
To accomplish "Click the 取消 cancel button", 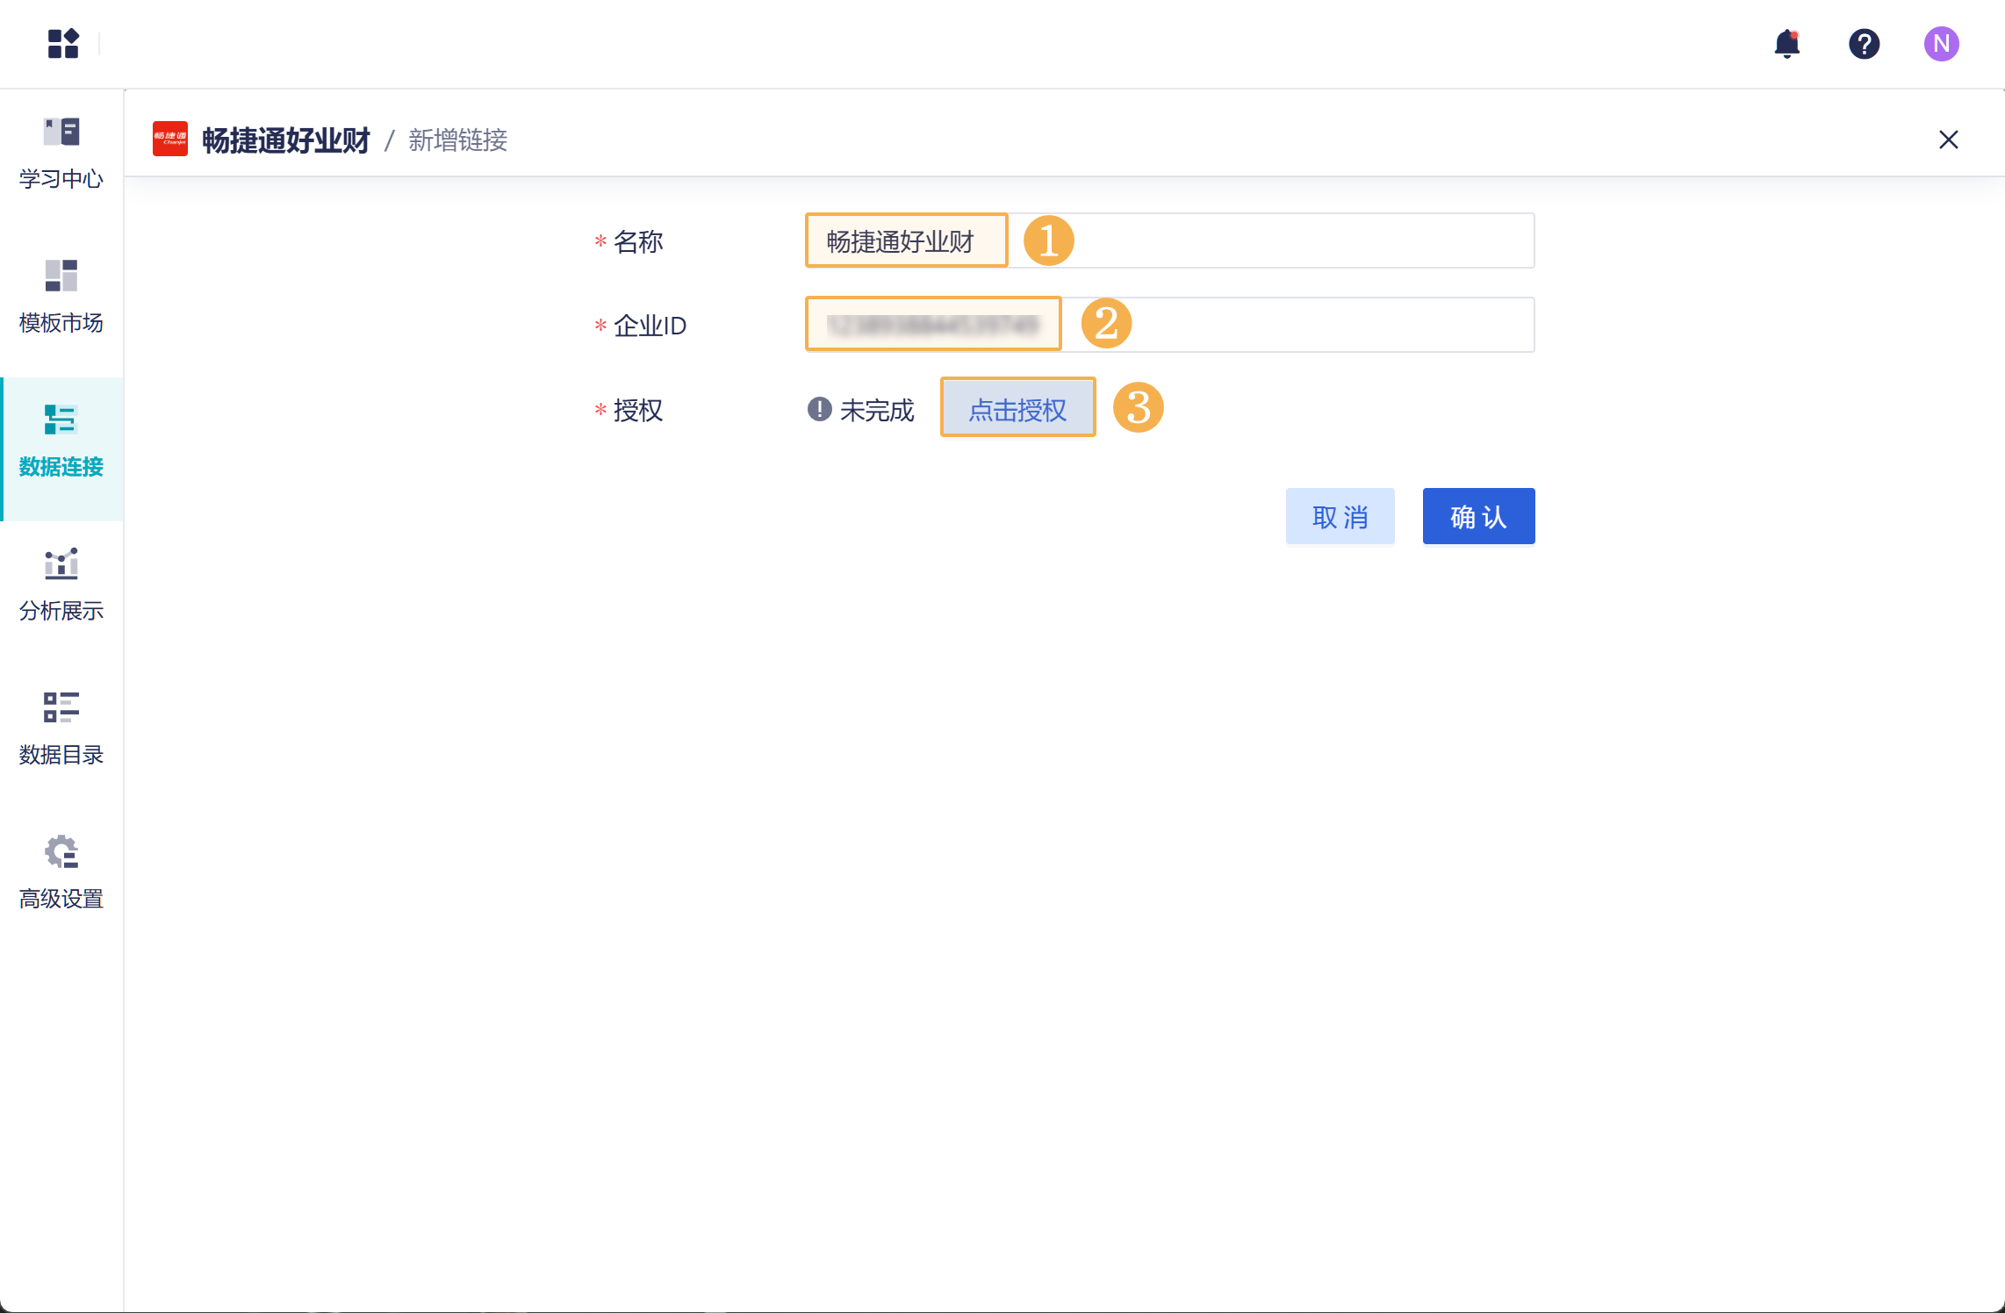I will [1340, 516].
